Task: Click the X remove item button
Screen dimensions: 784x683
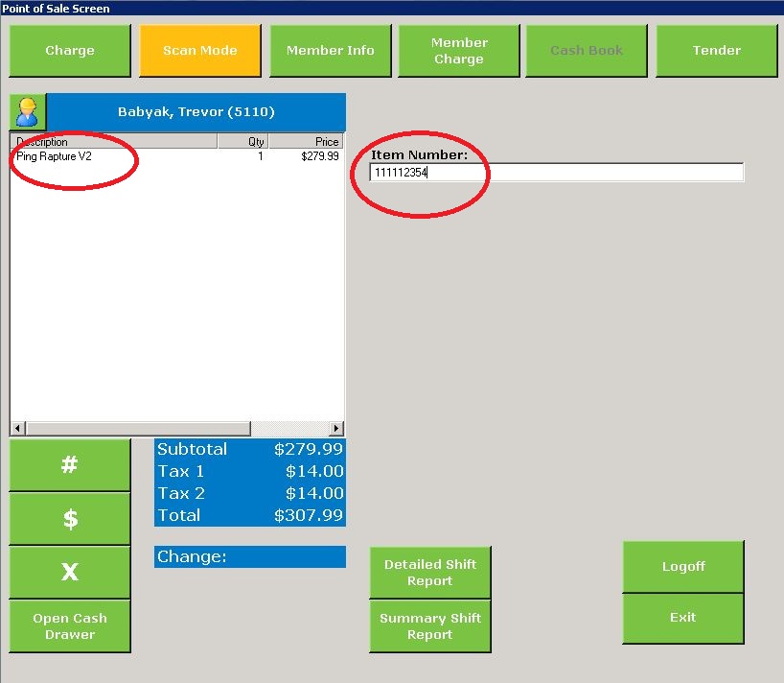Action: [70, 572]
